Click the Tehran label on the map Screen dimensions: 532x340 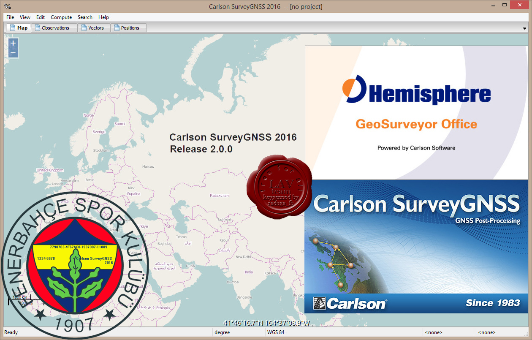pos(182,237)
